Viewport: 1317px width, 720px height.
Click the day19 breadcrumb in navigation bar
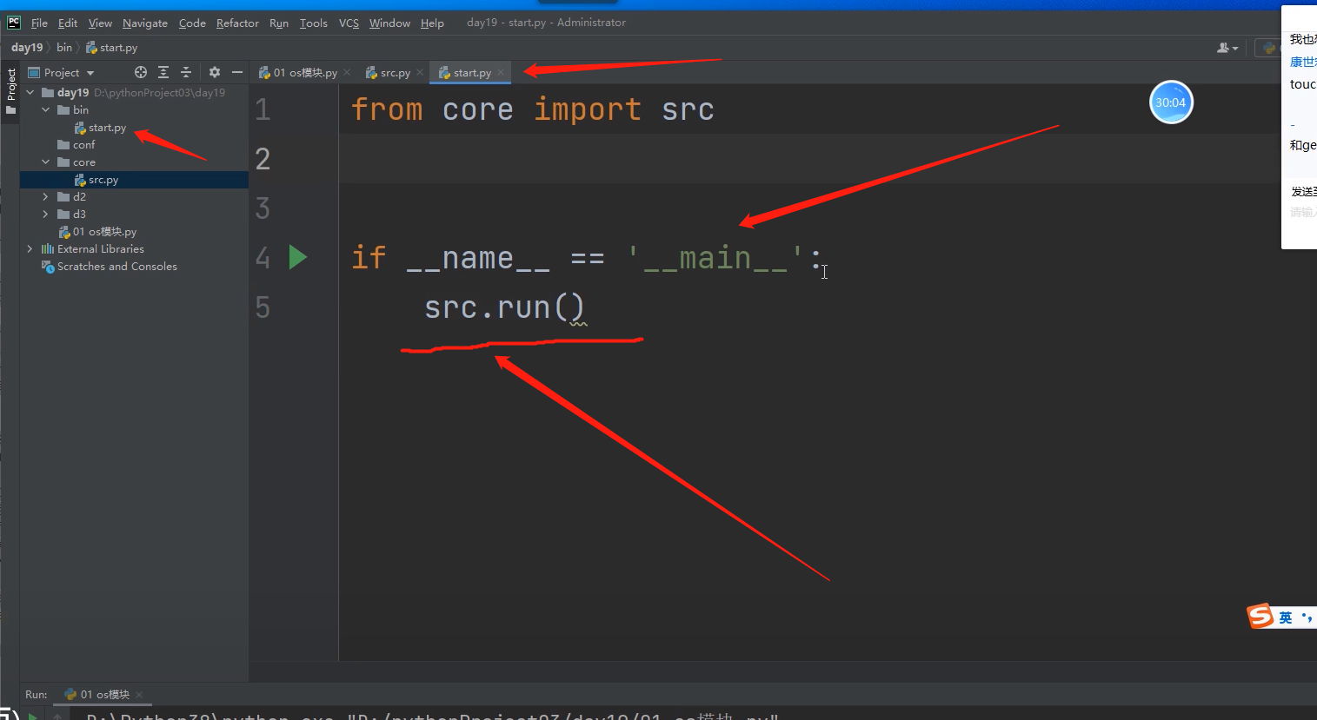27,48
